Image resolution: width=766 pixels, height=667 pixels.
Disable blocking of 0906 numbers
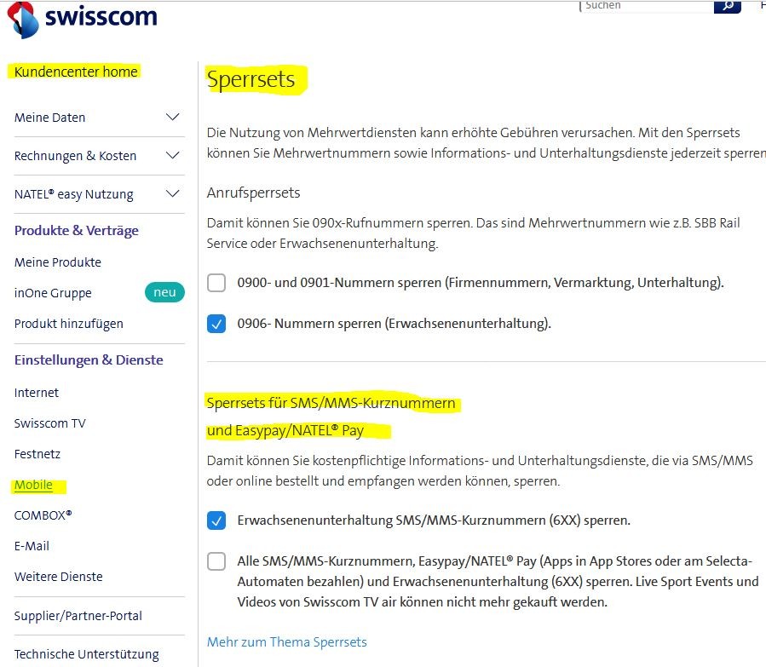(216, 324)
